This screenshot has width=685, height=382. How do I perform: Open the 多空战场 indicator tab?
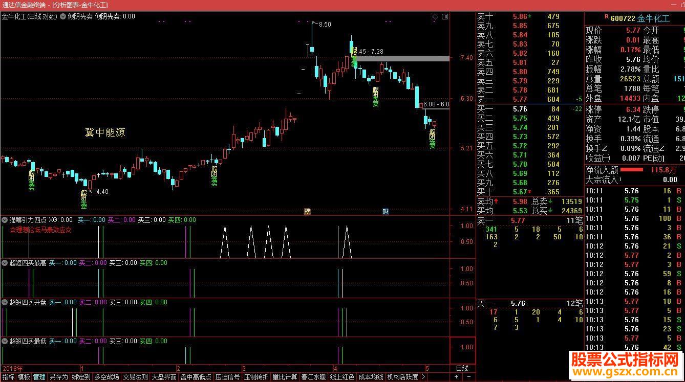tap(106, 377)
